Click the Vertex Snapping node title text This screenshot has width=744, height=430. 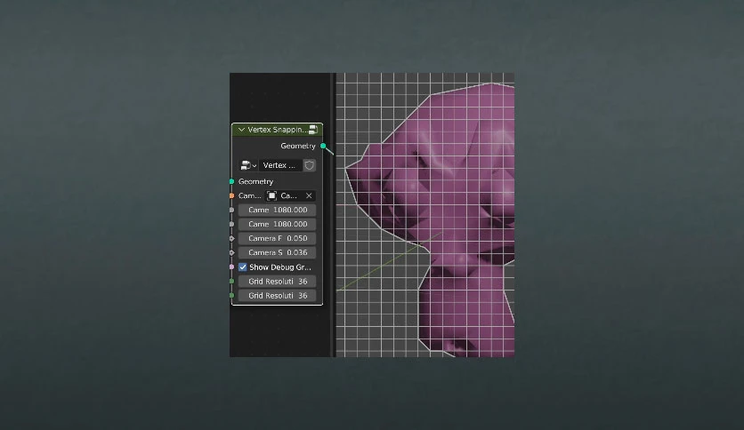coord(277,130)
